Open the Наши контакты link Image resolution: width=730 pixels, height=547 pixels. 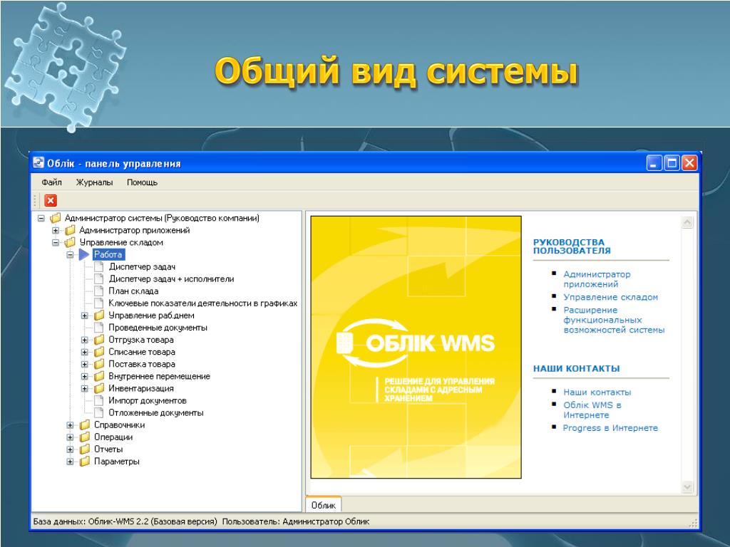597,392
